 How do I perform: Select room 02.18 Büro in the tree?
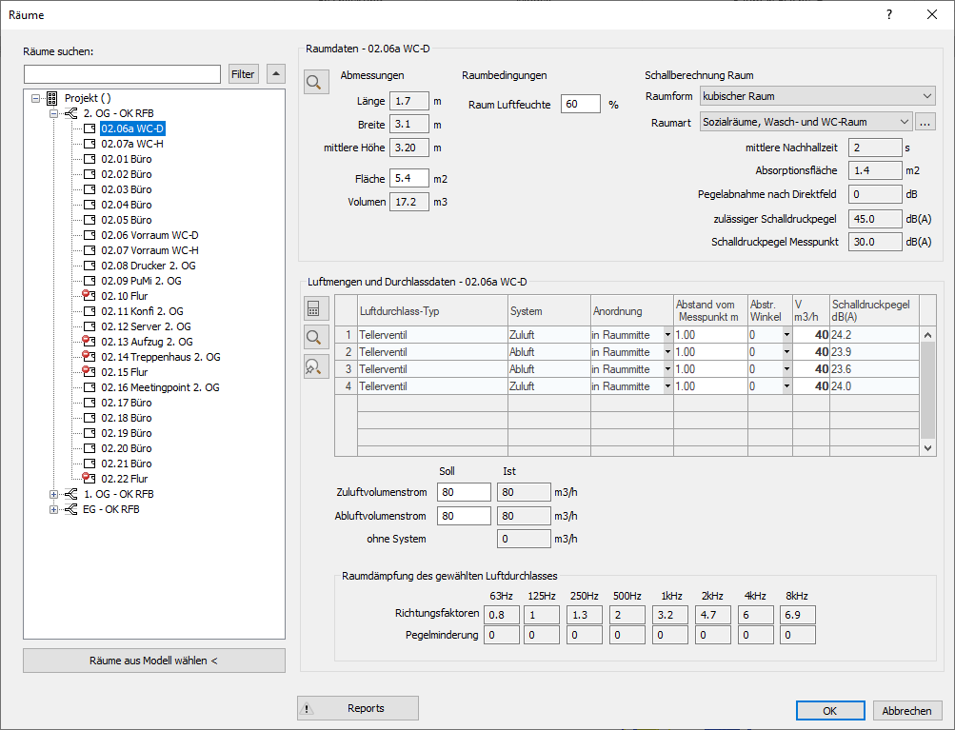point(126,418)
